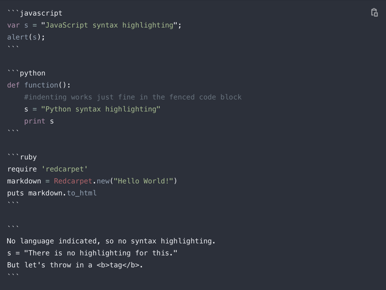The width and height of the screenshot is (386, 290).
Task: Click the print keyword
Action: 35,121
